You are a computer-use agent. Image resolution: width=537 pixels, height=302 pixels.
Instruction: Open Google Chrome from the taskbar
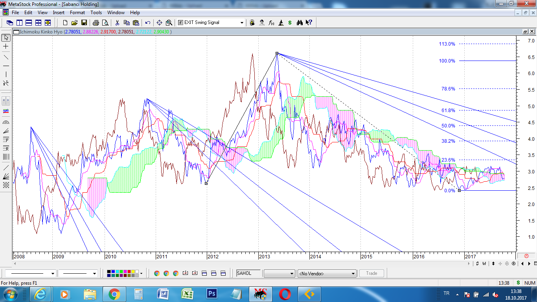point(114,294)
